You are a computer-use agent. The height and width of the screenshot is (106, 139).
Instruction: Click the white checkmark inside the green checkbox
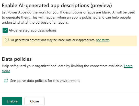coord(5,30)
